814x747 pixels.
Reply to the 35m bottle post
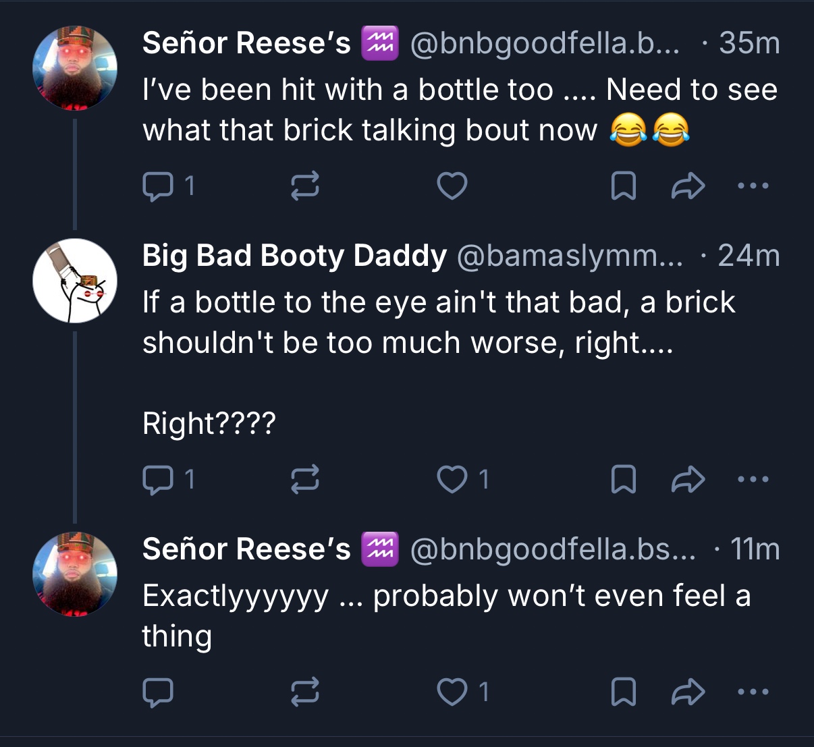coord(158,186)
